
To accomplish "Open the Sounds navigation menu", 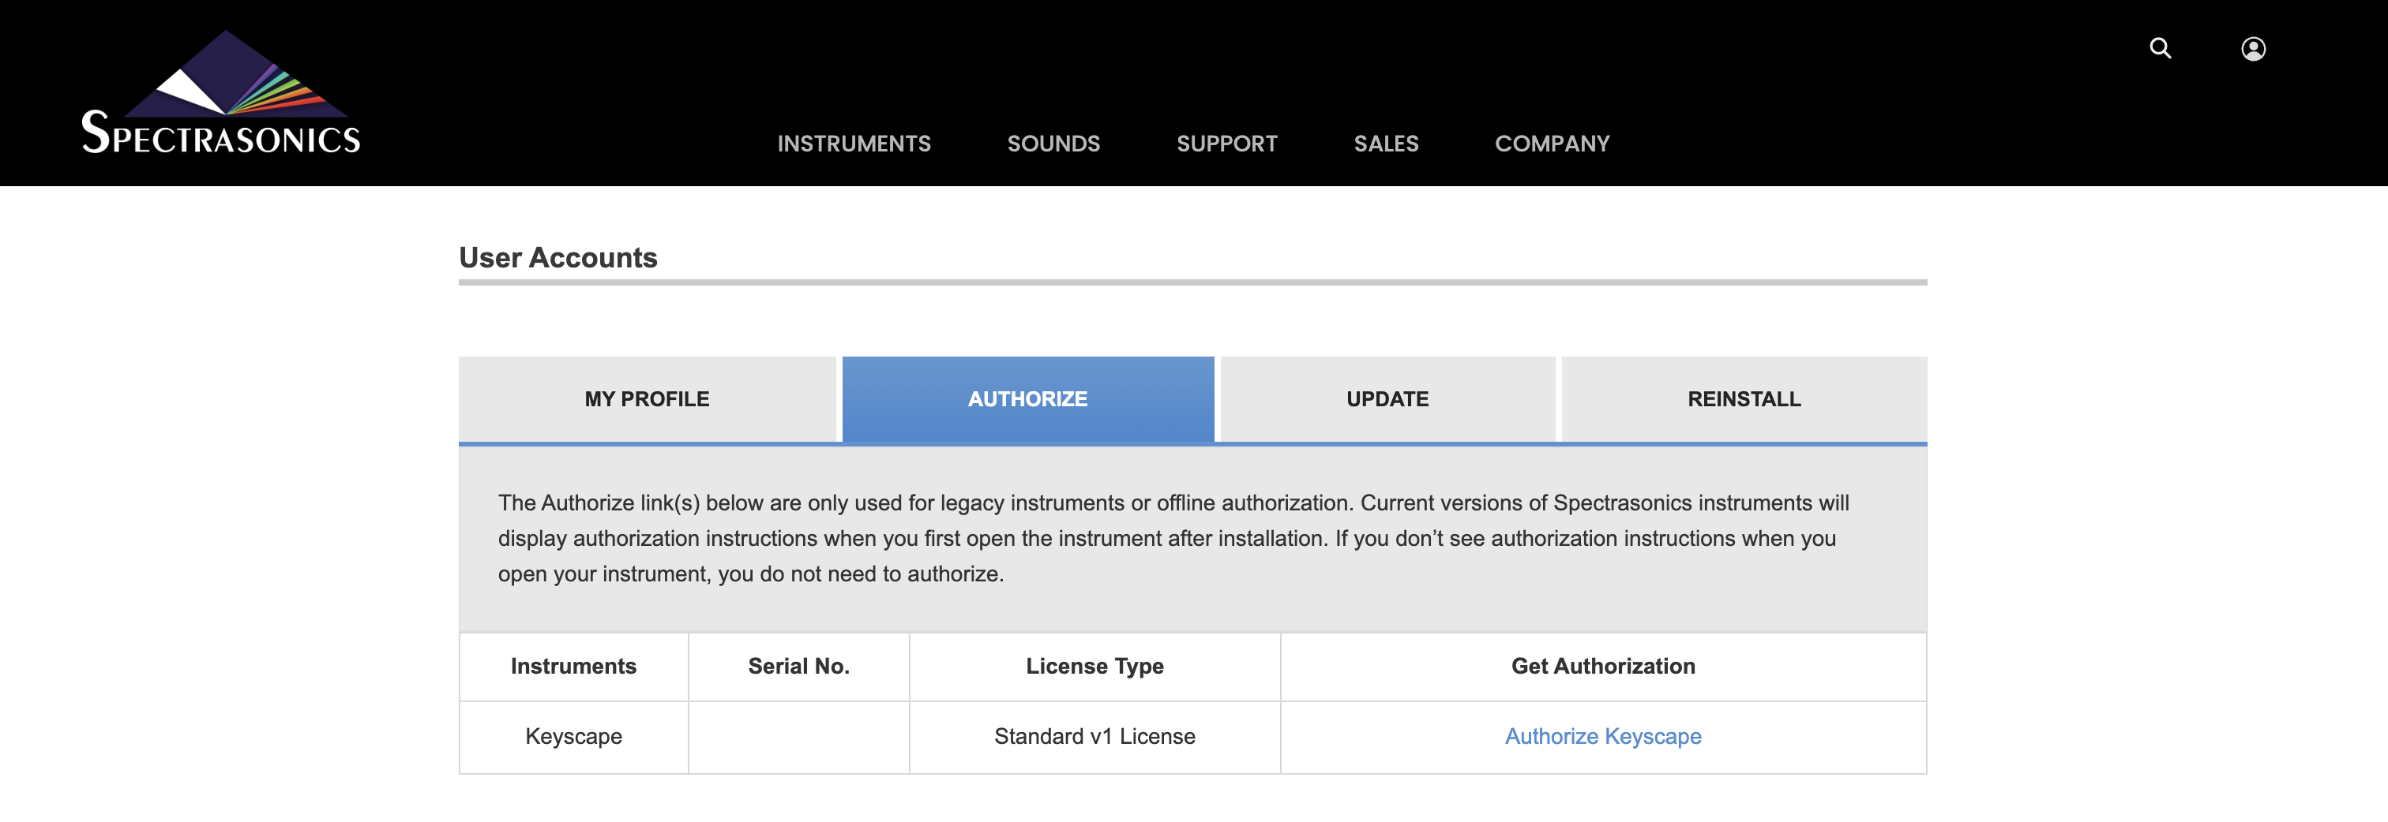I will click(1053, 144).
